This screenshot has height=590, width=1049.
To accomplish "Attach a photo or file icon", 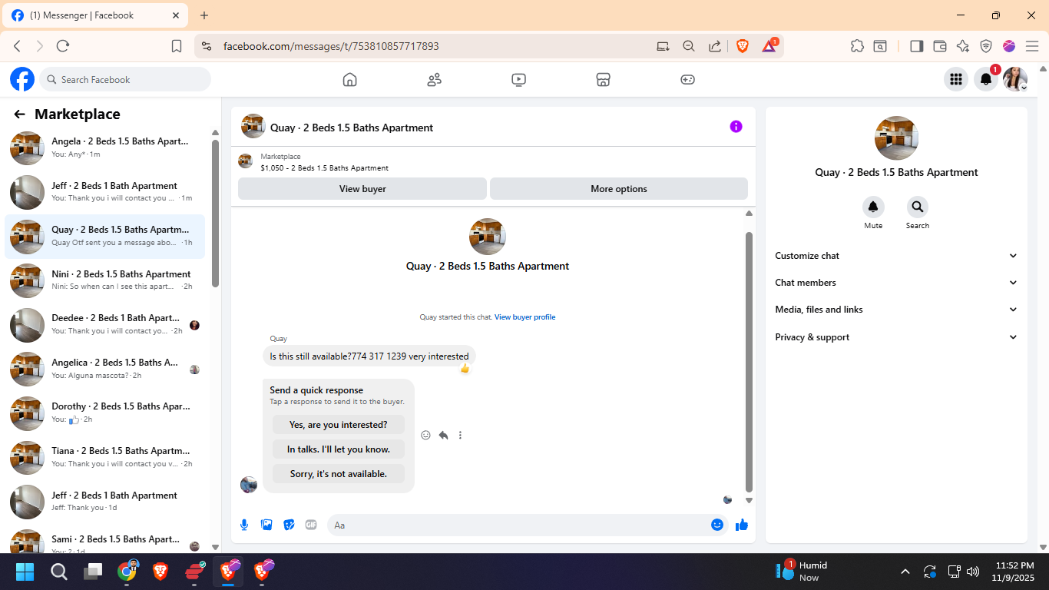I will click(266, 525).
